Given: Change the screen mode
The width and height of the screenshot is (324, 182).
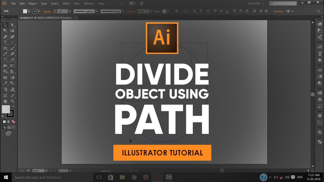Looking at the screenshot, I should click(x=9, y=133).
